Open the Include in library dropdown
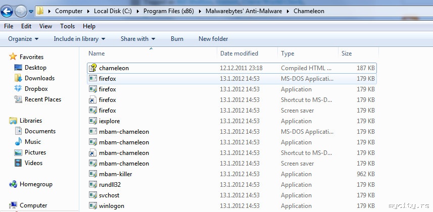The height and width of the screenshot is (212, 433). [79, 39]
